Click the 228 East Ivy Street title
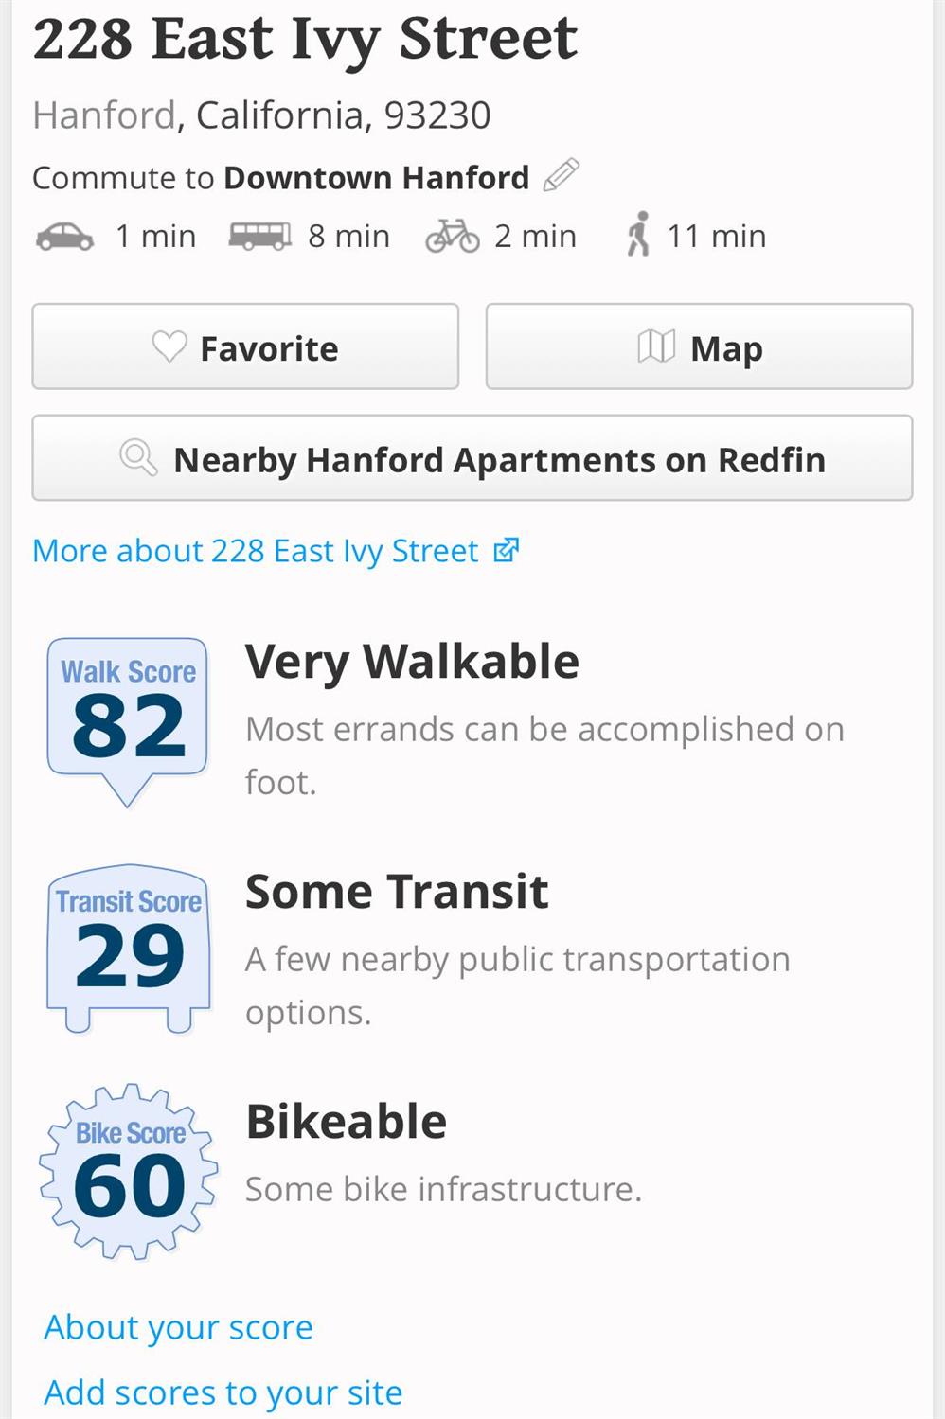Screen dimensions: 945x1419 point(305,40)
